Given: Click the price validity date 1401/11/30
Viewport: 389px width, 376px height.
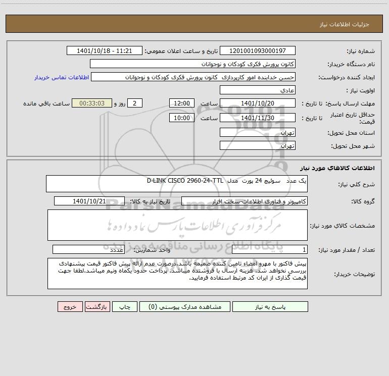Looking at the screenshot, I should pos(258,118).
